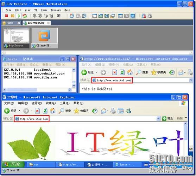The height and width of the screenshot is (176, 196).
Task: Click the Manage Snapshots icon
Action: (x=84, y=16)
